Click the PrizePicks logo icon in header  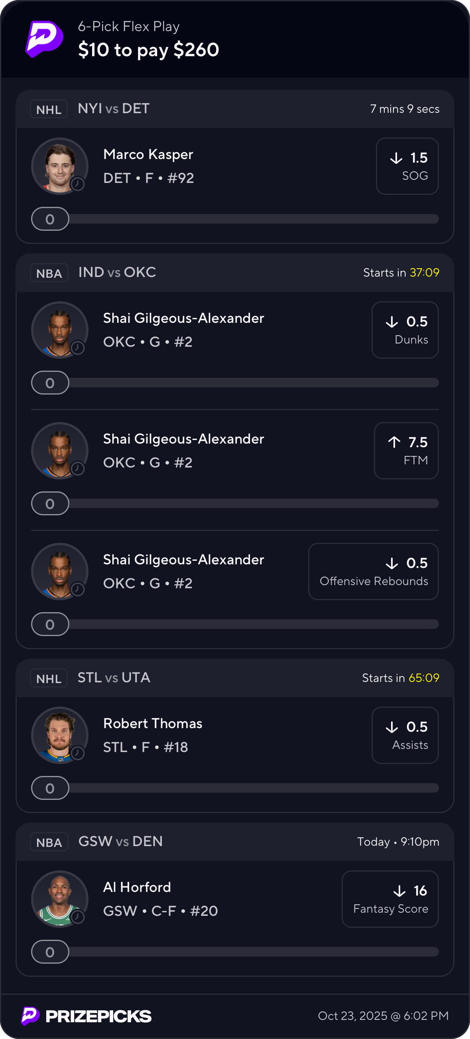[44, 39]
